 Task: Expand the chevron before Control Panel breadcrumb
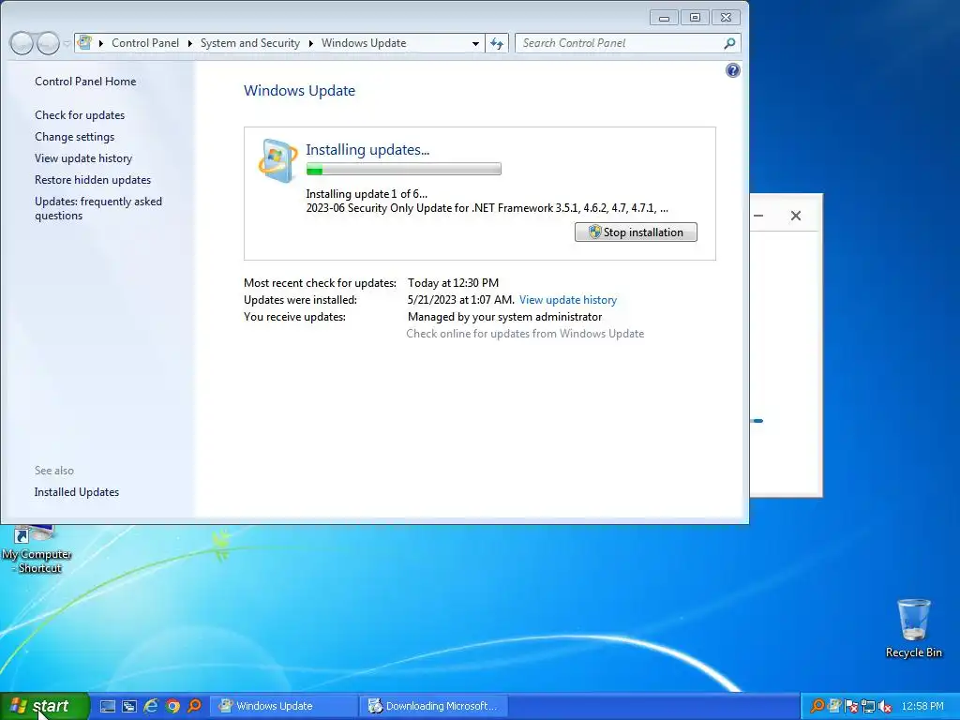(101, 43)
